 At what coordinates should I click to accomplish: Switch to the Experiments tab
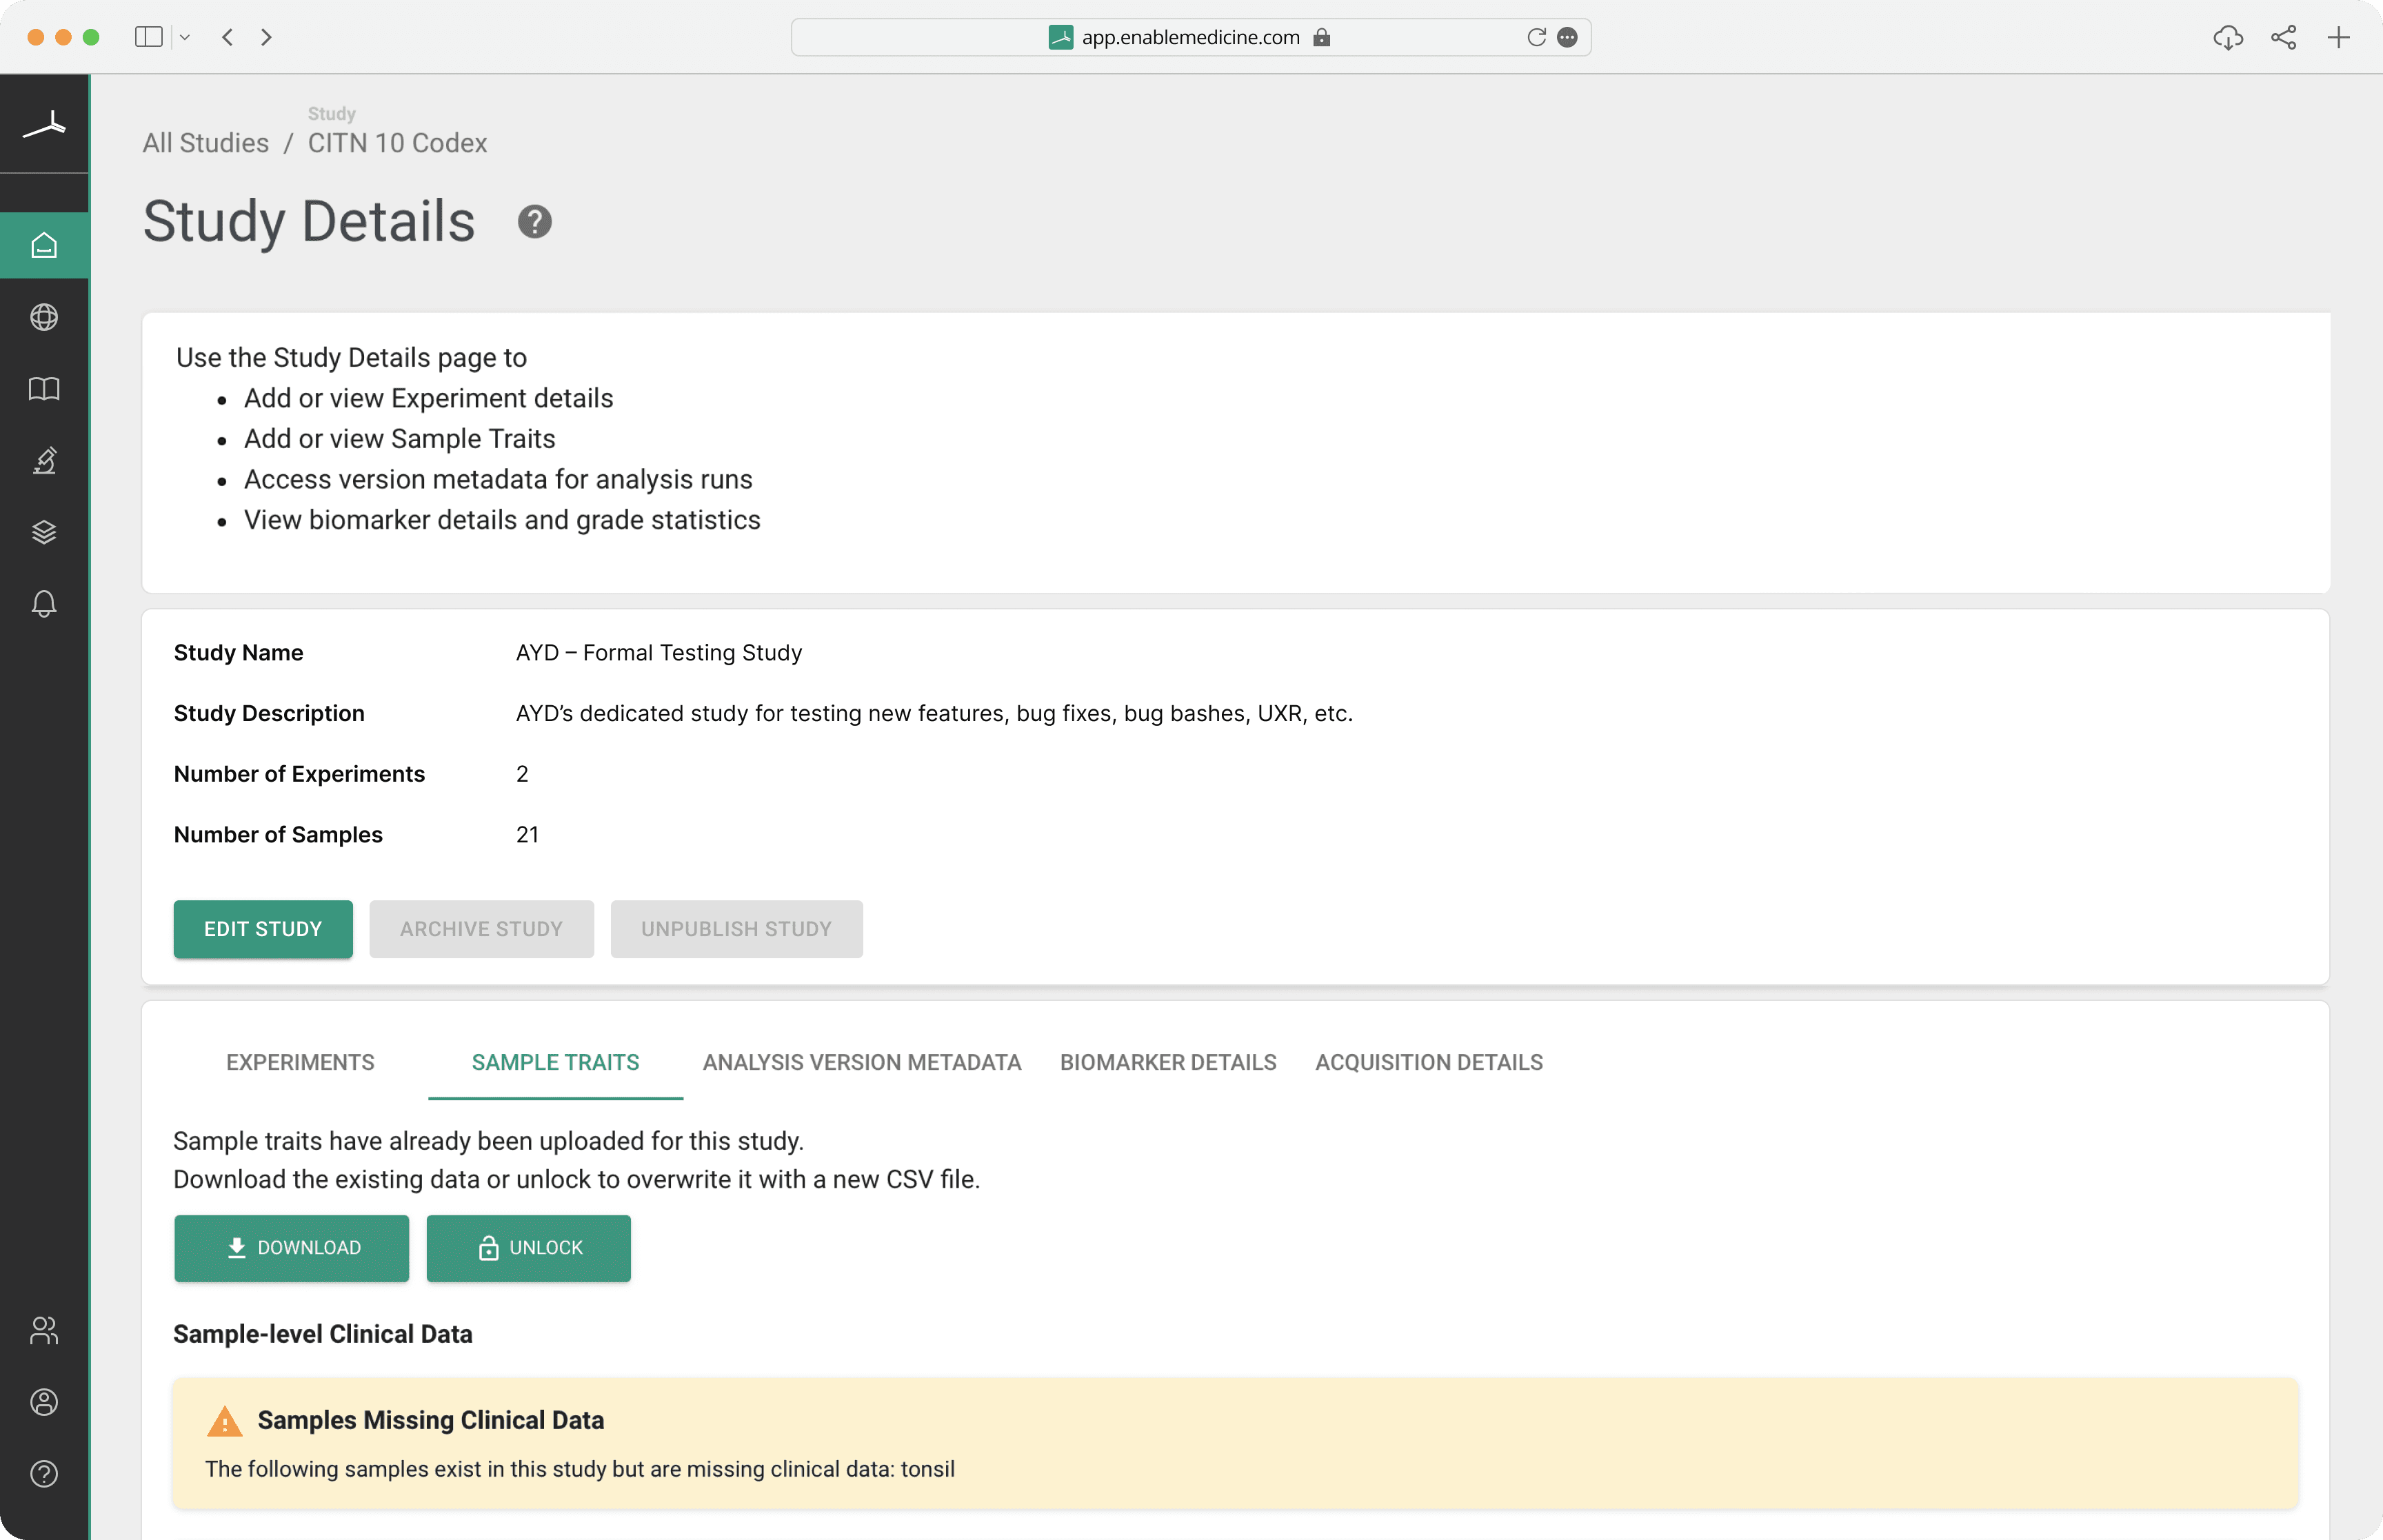pyautogui.click(x=300, y=1062)
